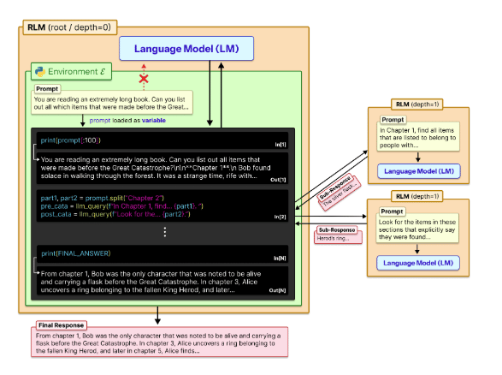Image resolution: width=502 pixels, height=375 pixels.
Task: Click the llm_query code cell In[2]
Action: point(162,205)
